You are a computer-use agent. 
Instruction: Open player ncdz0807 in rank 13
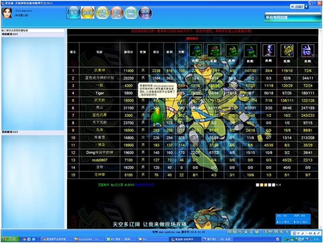99,160
